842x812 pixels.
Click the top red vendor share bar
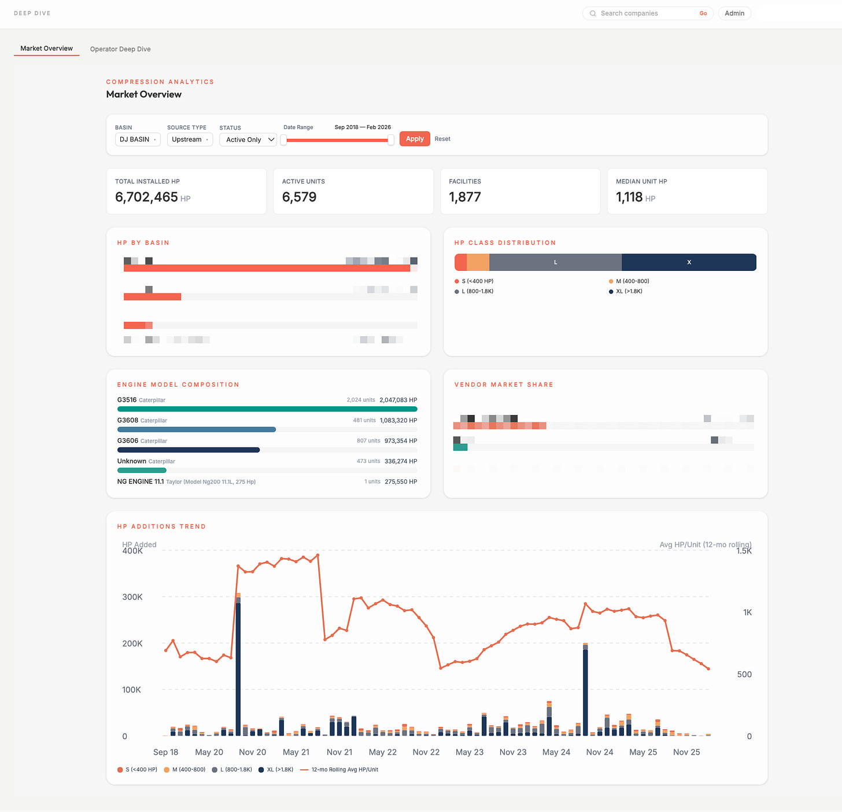(x=500, y=426)
